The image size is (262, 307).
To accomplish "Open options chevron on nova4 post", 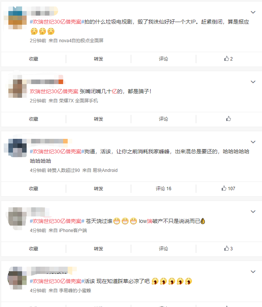I will [253, 12].
